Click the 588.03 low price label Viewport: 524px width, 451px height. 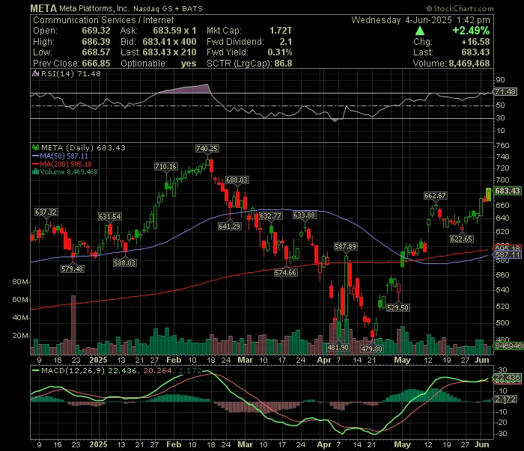125,263
